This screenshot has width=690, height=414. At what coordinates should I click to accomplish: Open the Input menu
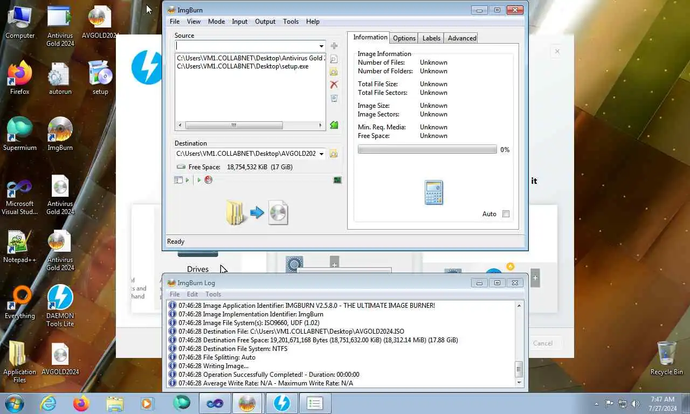tap(239, 22)
